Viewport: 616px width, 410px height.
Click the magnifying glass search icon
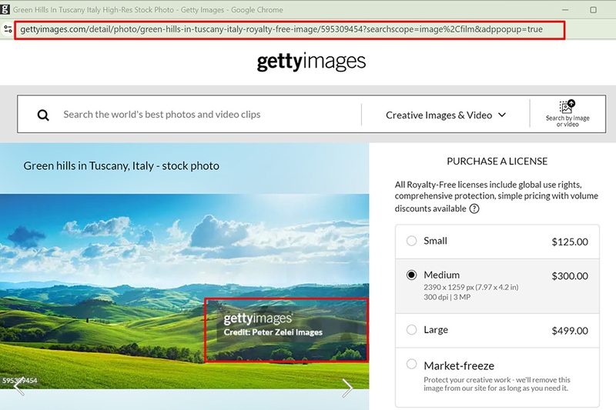click(x=43, y=115)
